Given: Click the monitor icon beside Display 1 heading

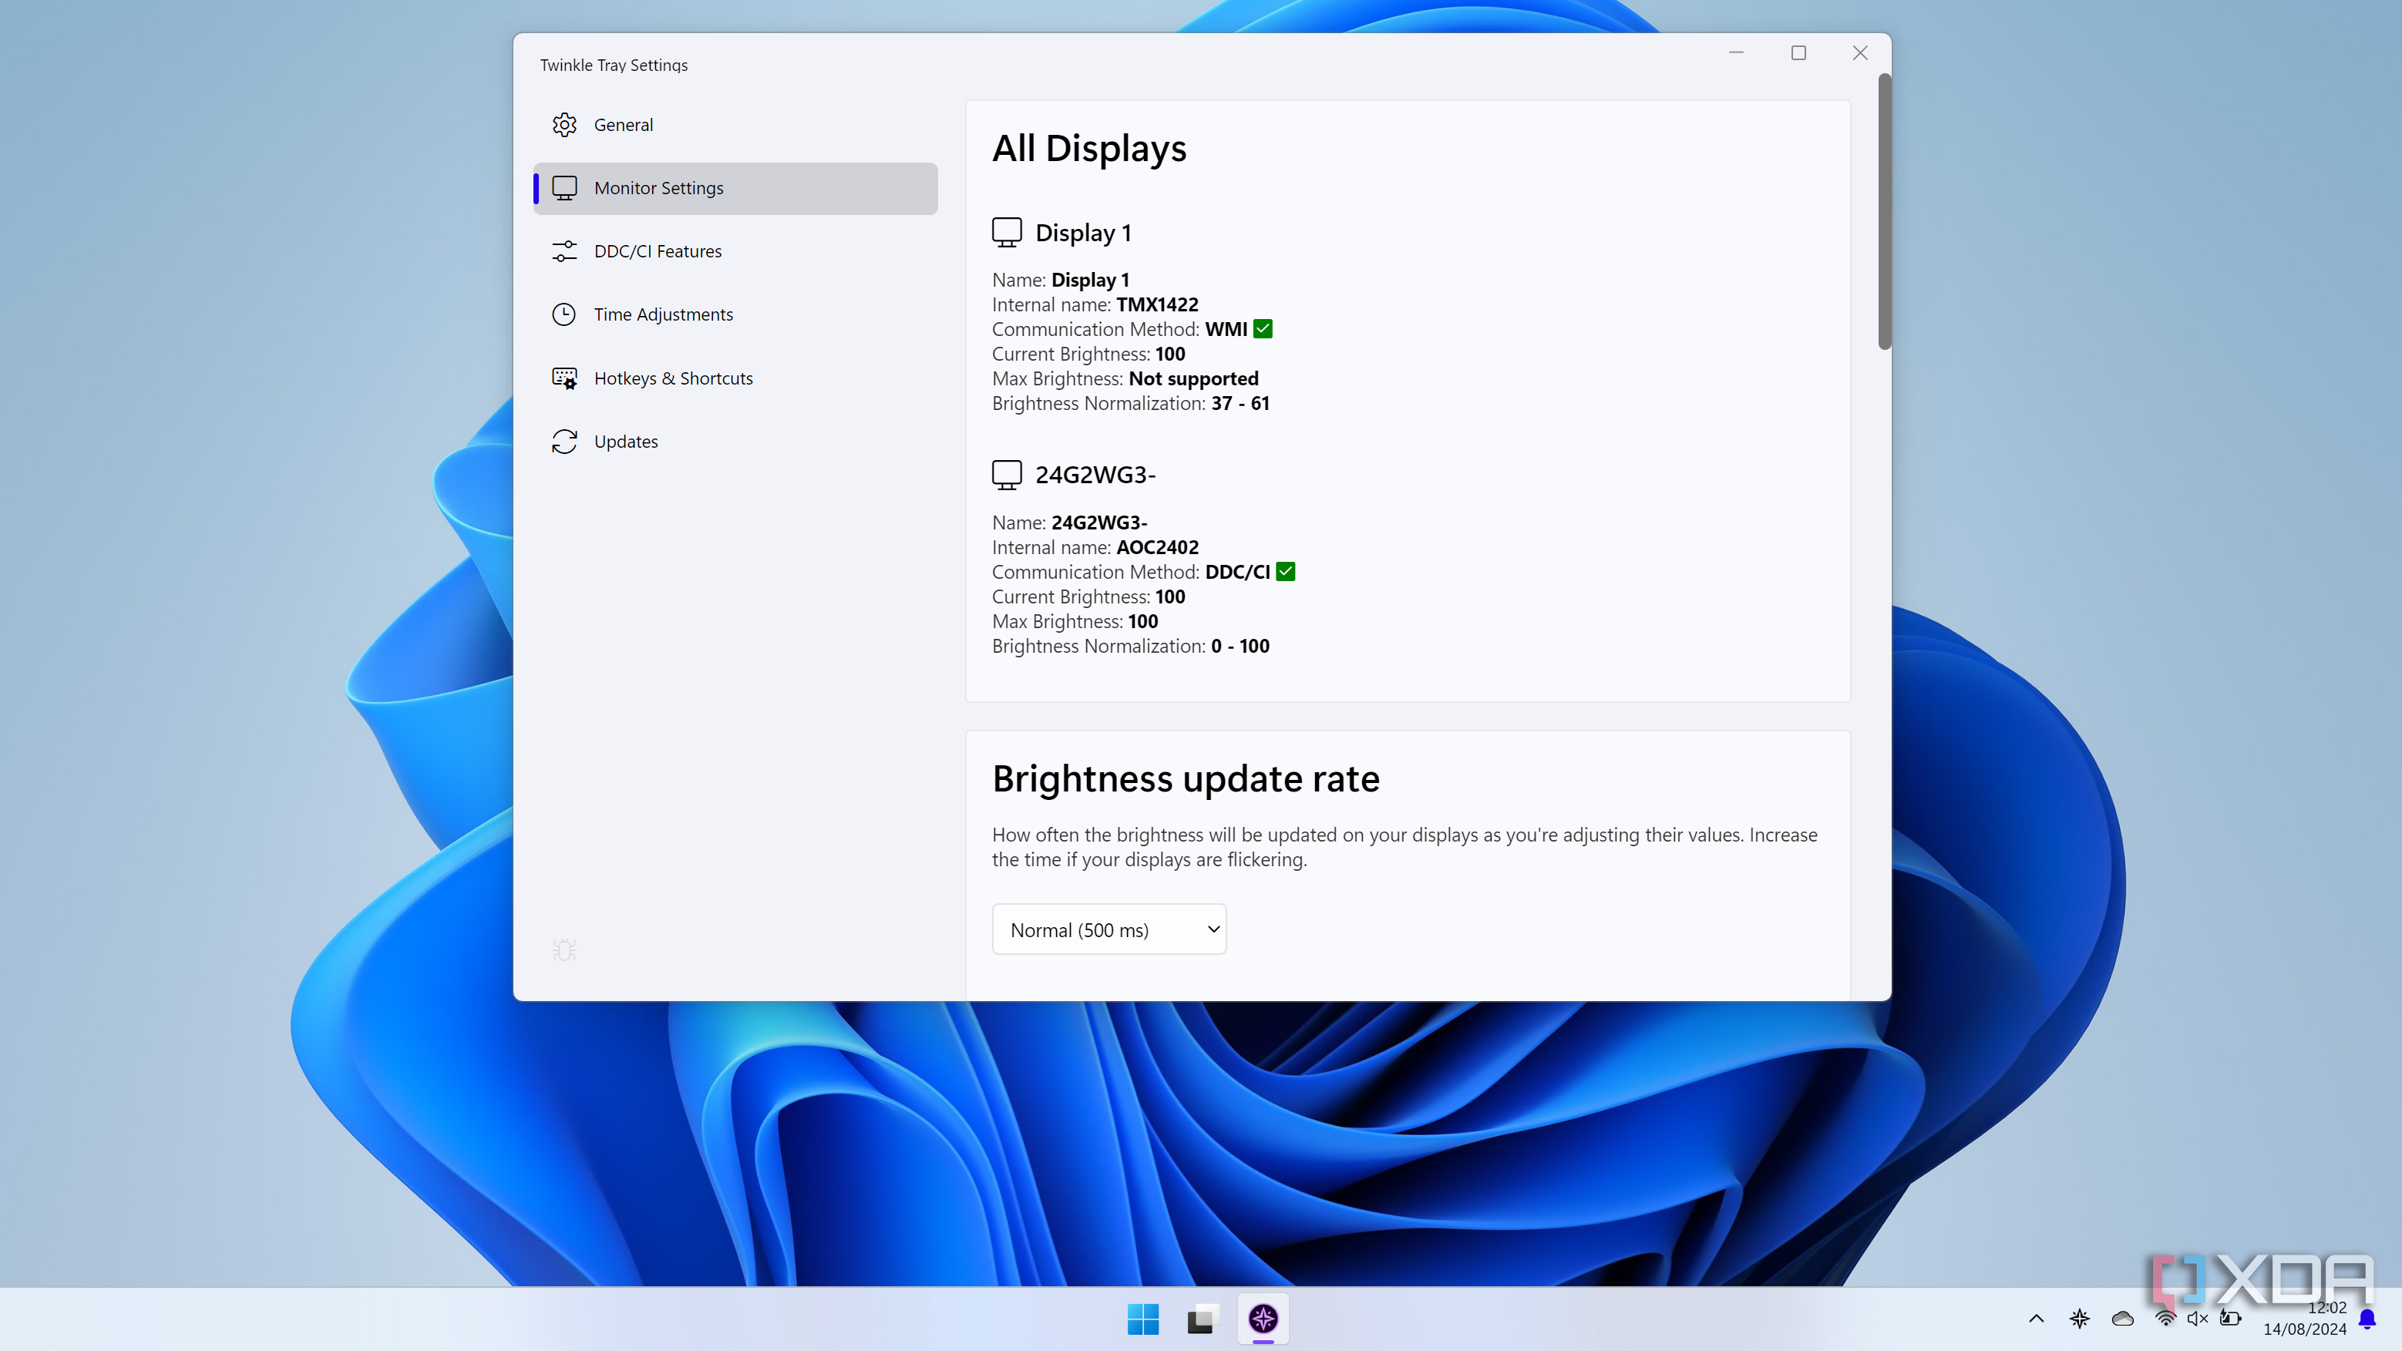Looking at the screenshot, I should click(1007, 232).
